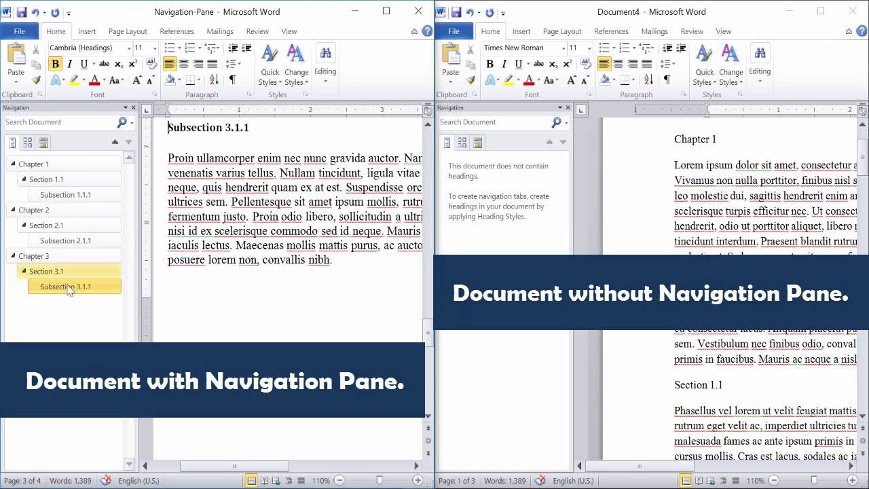Image resolution: width=869 pixels, height=489 pixels.
Task: Toggle Superscript in Navigation-Pane window
Action: click(132, 64)
